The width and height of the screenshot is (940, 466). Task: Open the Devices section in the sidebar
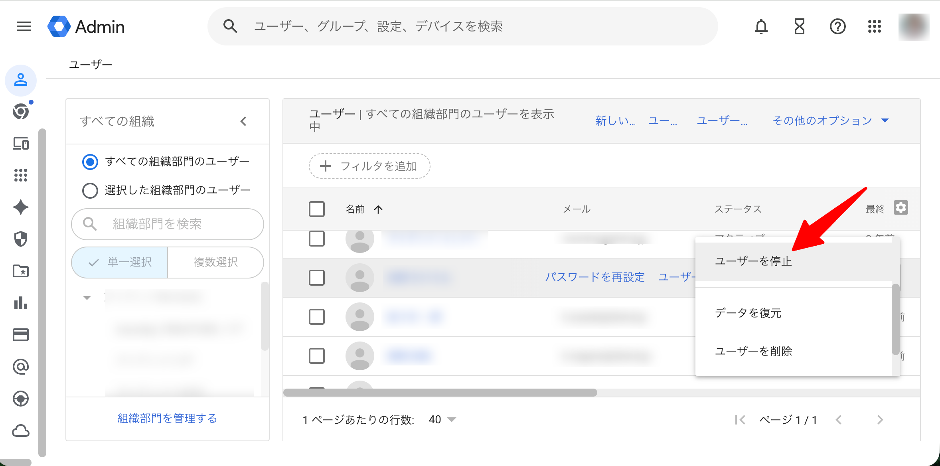21,144
